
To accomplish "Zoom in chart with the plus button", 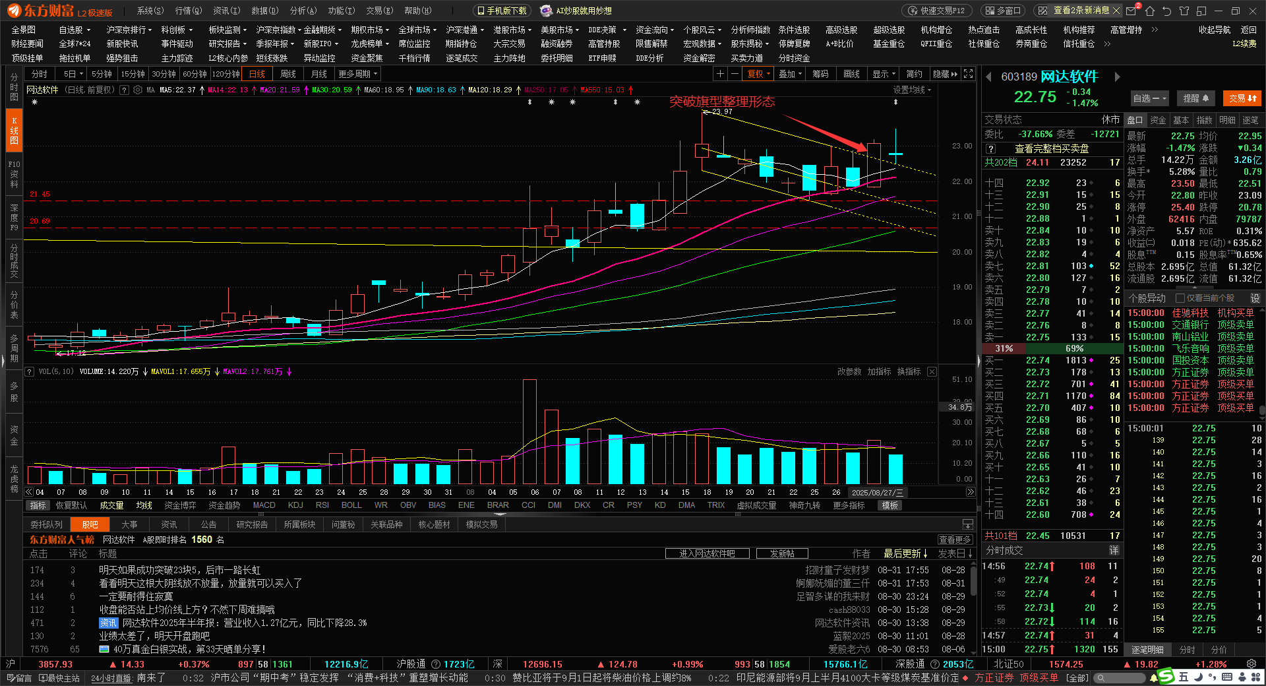I will click(720, 74).
